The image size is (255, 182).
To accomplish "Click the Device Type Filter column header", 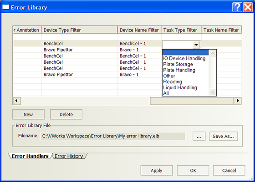I will coord(79,30).
